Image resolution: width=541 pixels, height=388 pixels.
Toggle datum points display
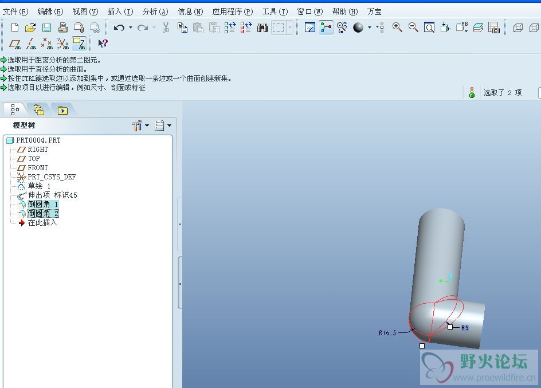click(46, 44)
